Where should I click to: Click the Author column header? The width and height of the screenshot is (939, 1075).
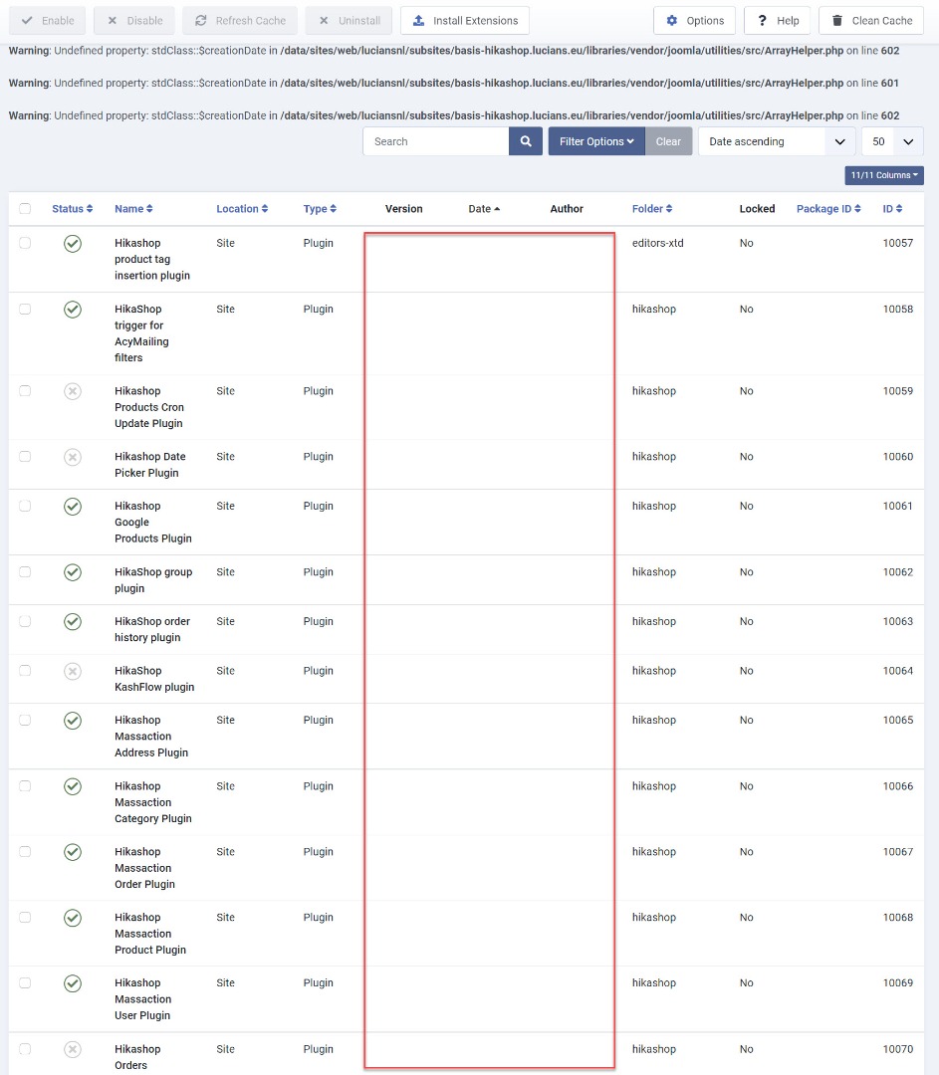point(567,208)
